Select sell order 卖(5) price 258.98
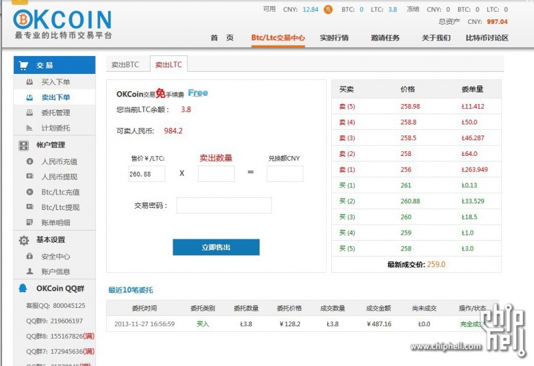The width and height of the screenshot is (534, 366). [x=416, y=106]
